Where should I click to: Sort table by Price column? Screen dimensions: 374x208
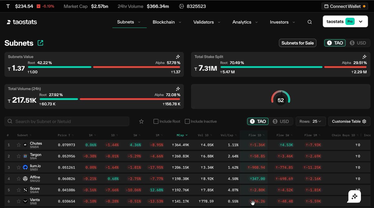pos(65,135)
